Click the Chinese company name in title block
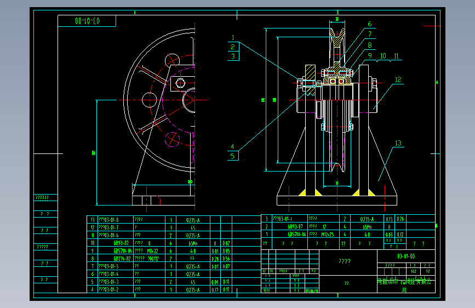475x308 pixels. tap(404, 285)
